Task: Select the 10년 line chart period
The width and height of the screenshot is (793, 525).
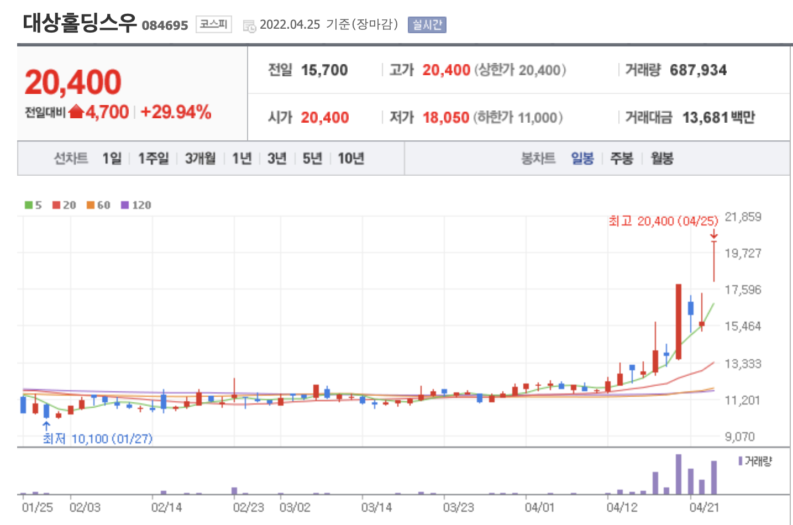Action: pos(351,159)
